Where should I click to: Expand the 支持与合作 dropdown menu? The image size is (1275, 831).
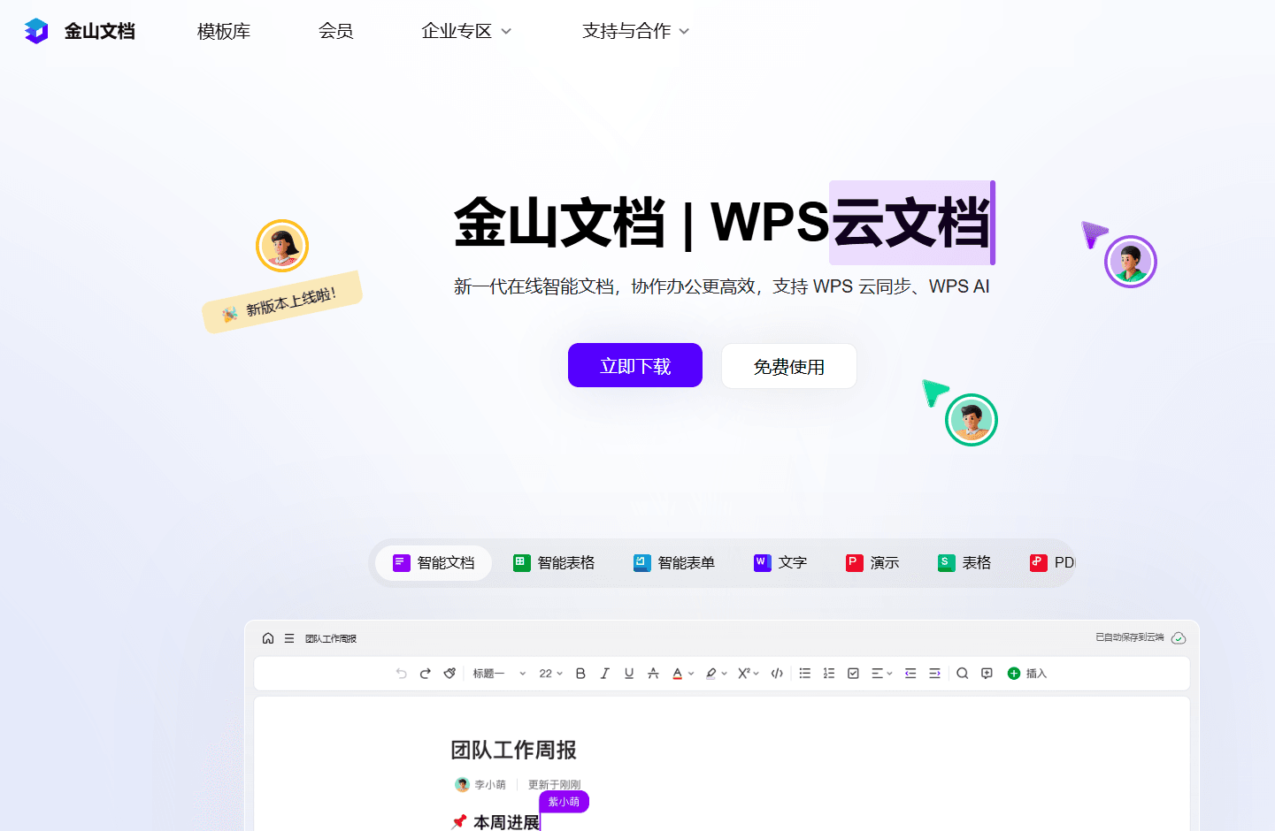635,31
